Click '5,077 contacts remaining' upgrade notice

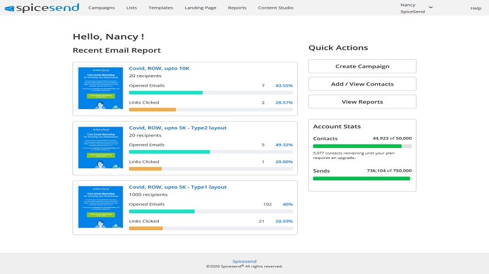pos(354,156)
